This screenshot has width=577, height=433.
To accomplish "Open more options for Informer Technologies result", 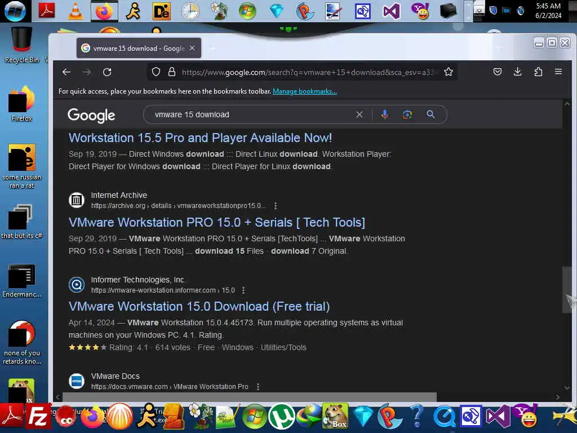I will pos(243,290).
